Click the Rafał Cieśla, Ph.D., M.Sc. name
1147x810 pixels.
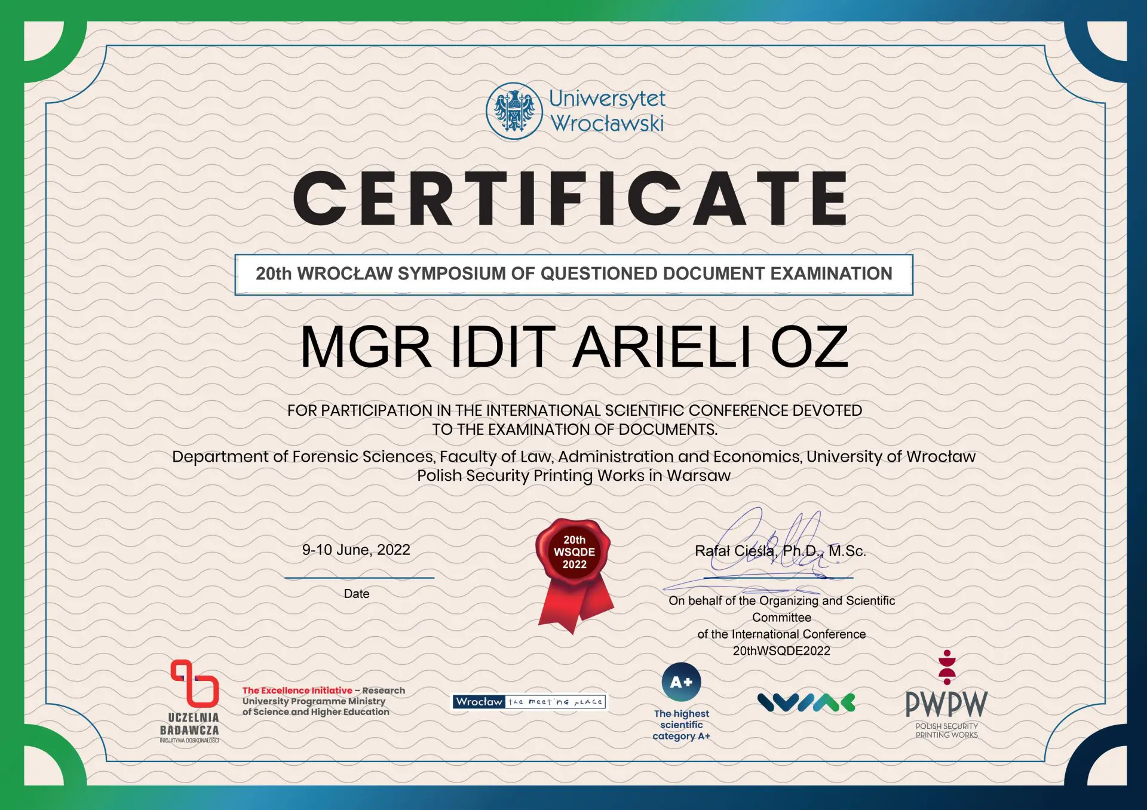(x=780, y=551)
